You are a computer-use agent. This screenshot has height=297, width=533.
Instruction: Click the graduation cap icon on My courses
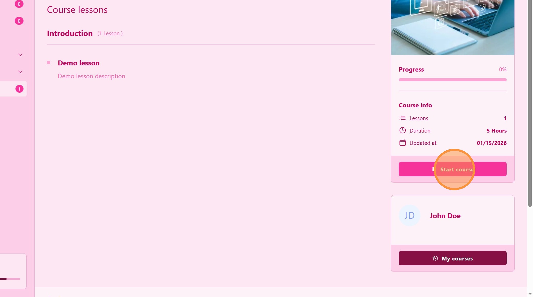pyautogui.click(x=435, y=258)
